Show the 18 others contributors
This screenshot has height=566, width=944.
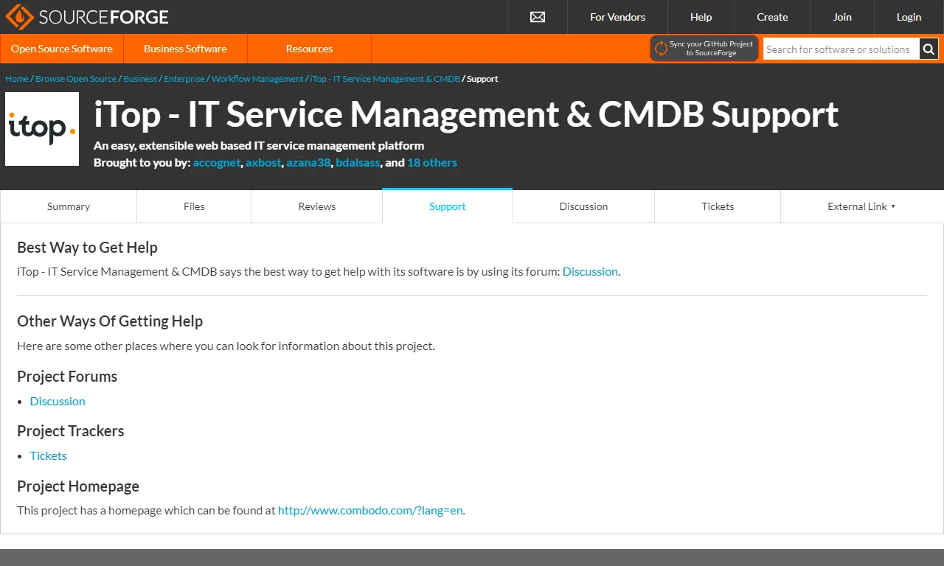click(432, 163)
